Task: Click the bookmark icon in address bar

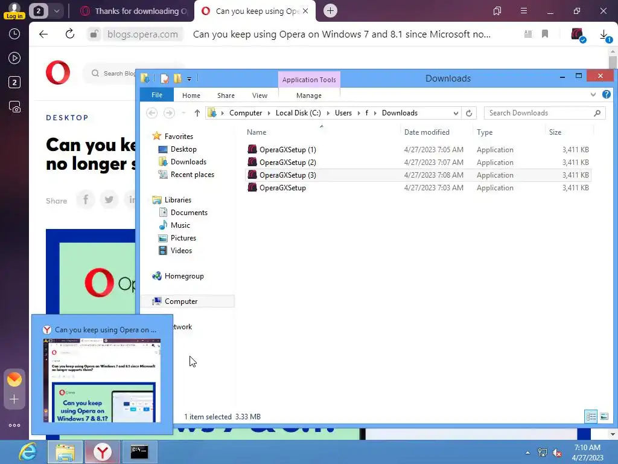Action: tap(545, 34)
